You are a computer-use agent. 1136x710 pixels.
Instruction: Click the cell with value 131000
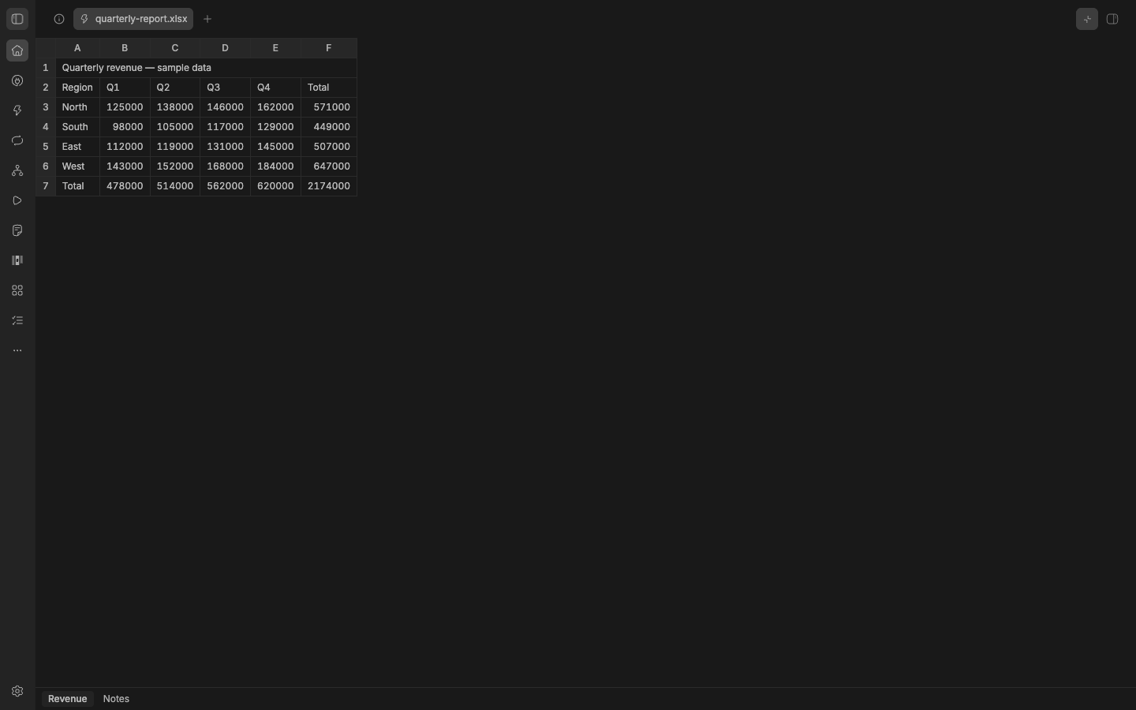(226, 147)
